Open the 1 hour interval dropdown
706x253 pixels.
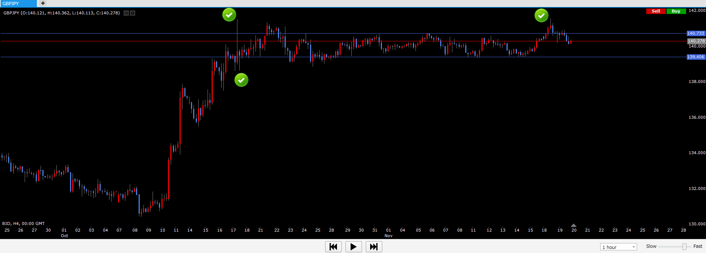tap(618, 247)
